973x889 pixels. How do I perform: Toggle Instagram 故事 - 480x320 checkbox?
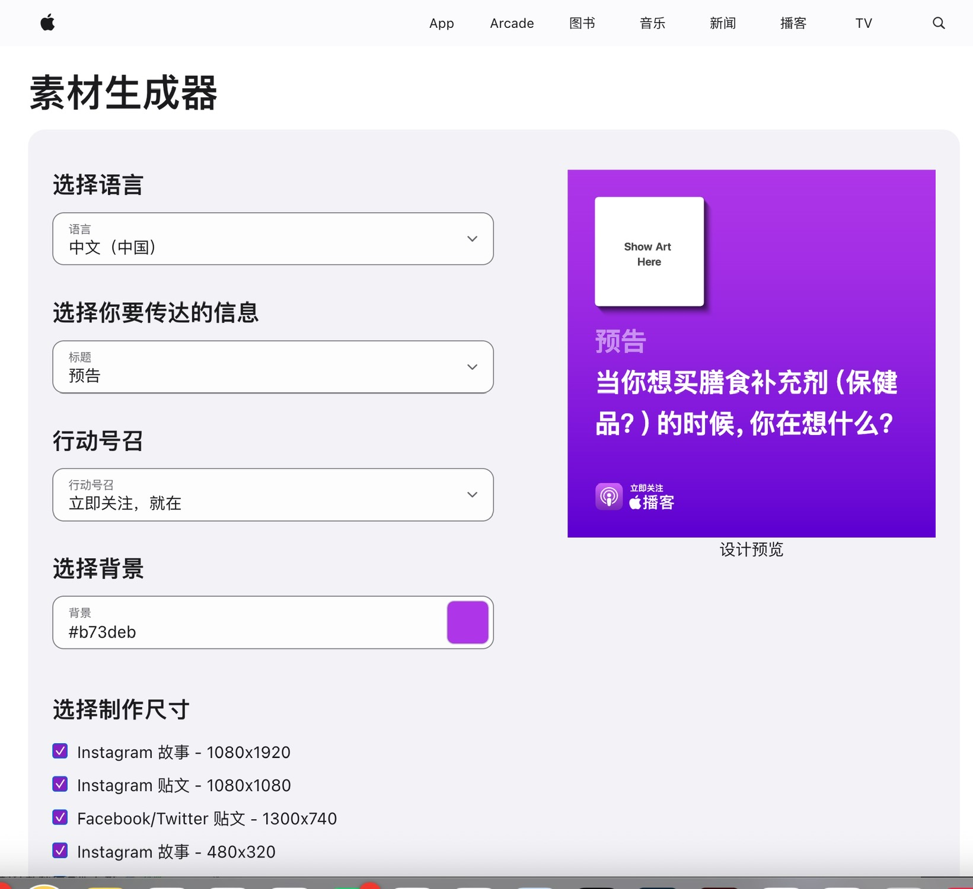(60, 851)
